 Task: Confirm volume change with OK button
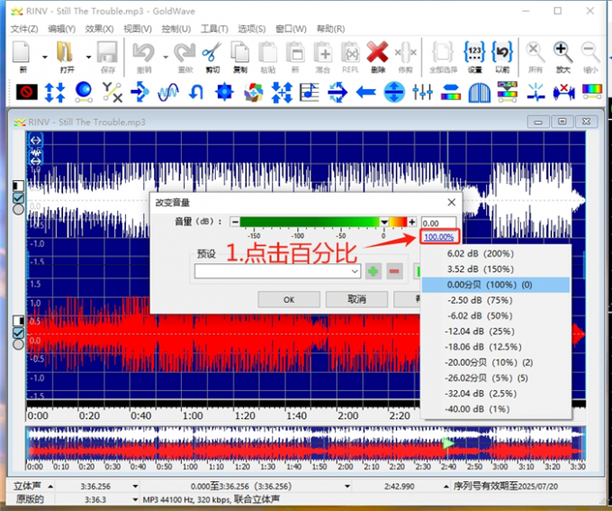point(289,299)
